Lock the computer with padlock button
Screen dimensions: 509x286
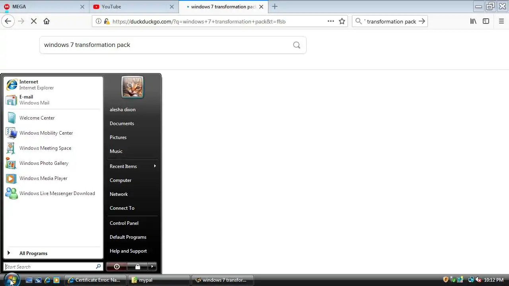(137, 267)
